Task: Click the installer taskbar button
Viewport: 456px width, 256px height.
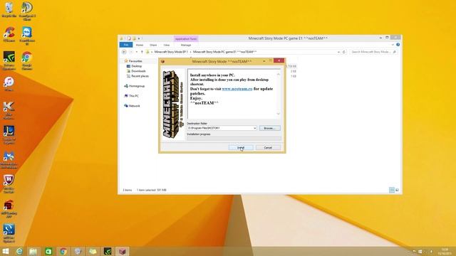Action: tap(123, 251)
